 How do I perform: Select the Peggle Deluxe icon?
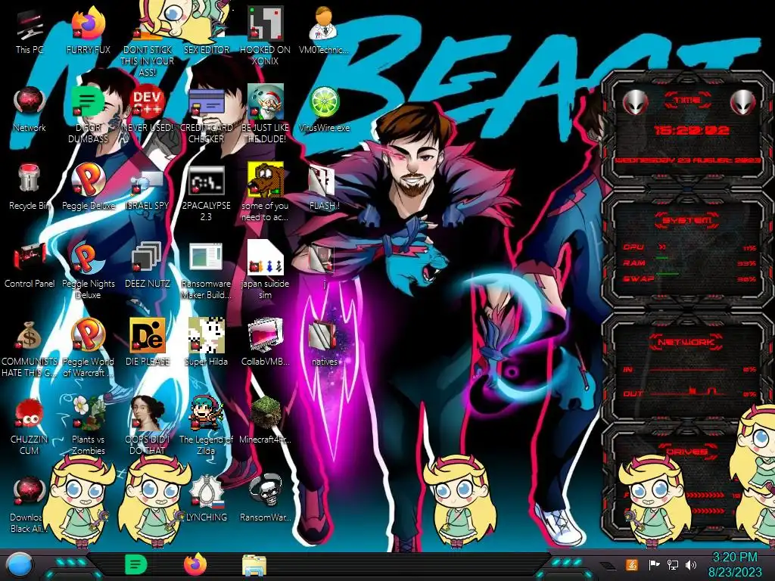[89, 180]
